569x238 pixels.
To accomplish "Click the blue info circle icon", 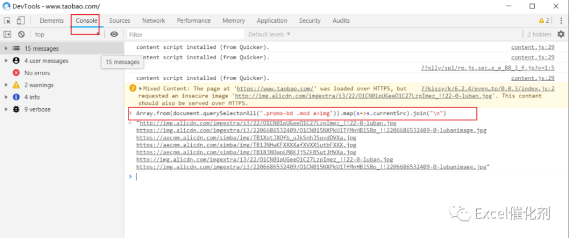I will 16,97.
